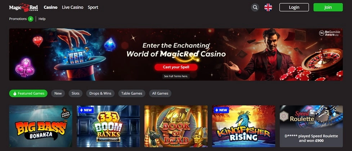Open the Sport menu item
This screenshot has height=151, width=352.
pos(93,8)
